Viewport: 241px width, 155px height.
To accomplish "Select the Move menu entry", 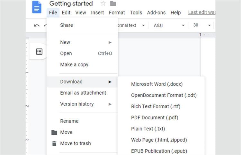I will coord(82,132).
